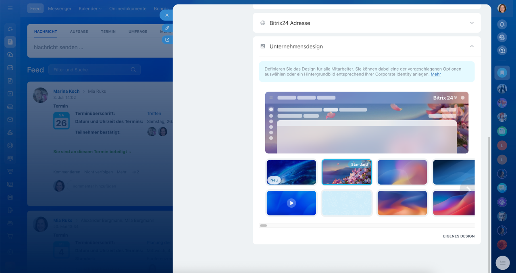Open Boards from the top menu
Viewport: 516px width, 273px height.
pos(161,8)
